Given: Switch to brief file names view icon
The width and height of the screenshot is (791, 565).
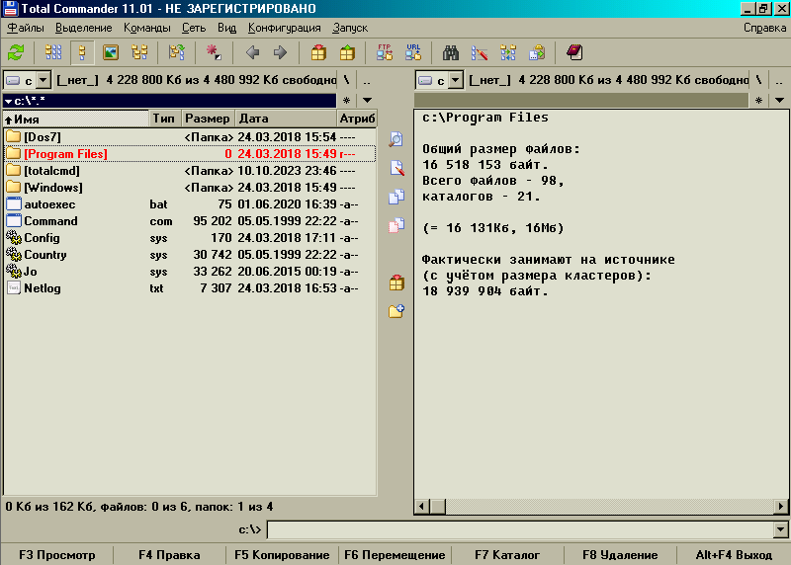Looking at the screenshot, I should click(x=53, y=52).
